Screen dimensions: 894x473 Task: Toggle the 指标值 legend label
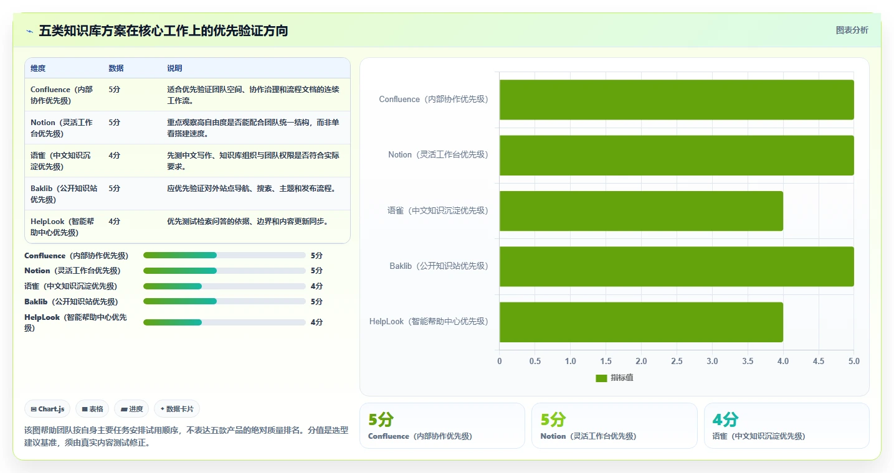tap(622, 378)
